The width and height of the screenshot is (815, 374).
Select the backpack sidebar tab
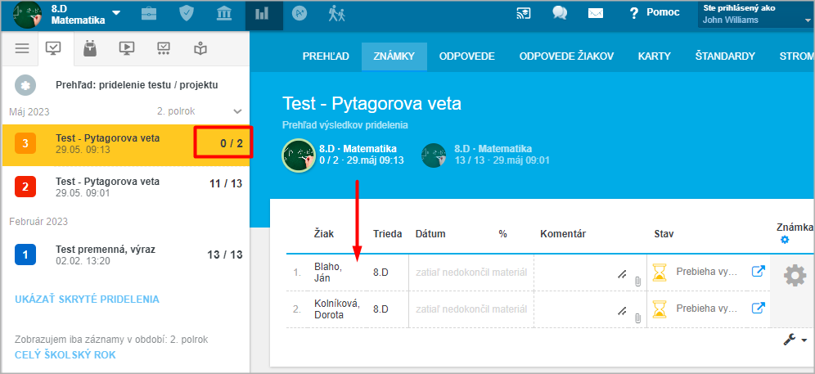click(x=90, y=48)
